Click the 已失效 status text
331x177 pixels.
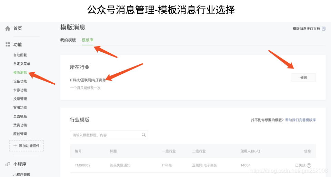pos(300,165)
